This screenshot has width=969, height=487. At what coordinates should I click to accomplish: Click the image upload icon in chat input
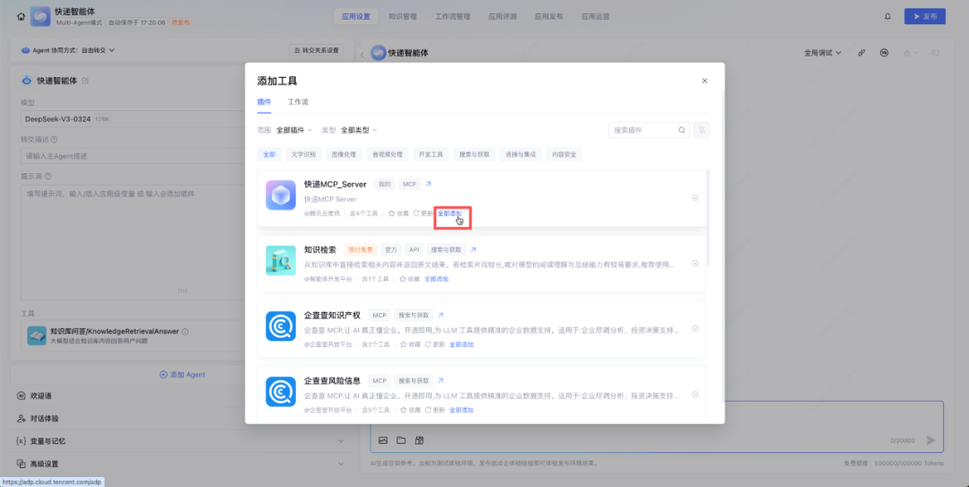[383, 440]
